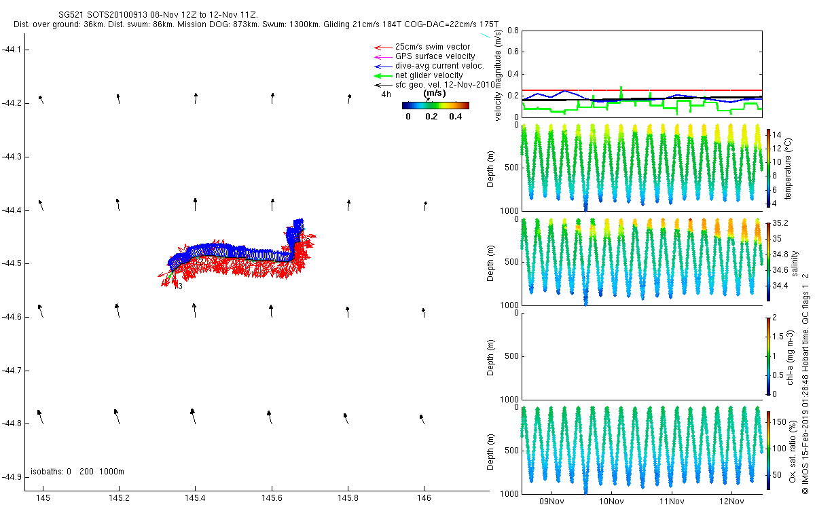Click the small cyan line marker above legend
815x509 pixels.
[486, 35]
